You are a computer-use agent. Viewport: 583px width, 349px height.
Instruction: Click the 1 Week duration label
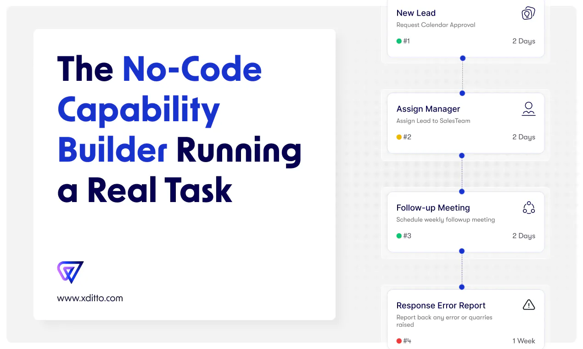pos(524,341)
